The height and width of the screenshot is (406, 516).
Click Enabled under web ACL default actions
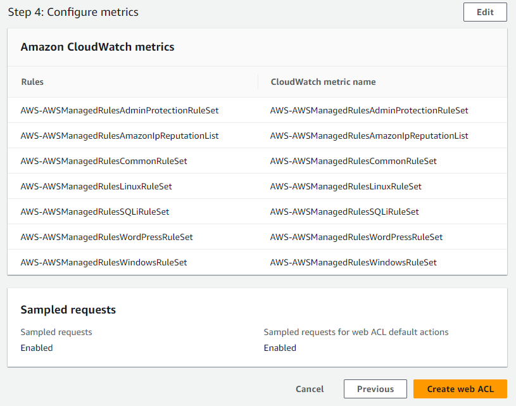coord(280,348)
